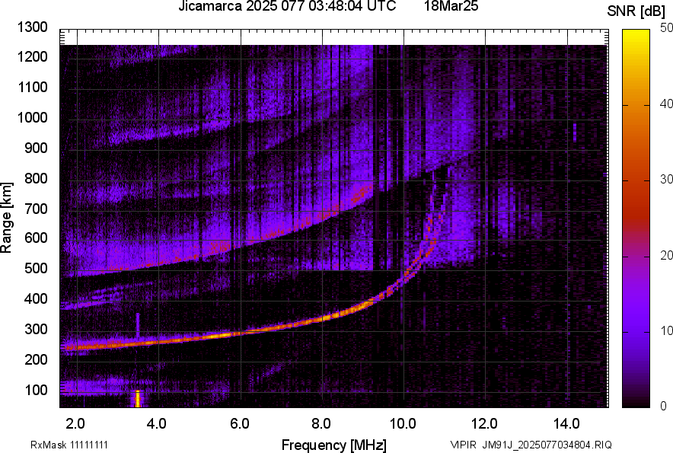Image resolution: width=673 pixels, height=453 pixels.
Task: Select the range tick label '1300'
Action: 33,27
